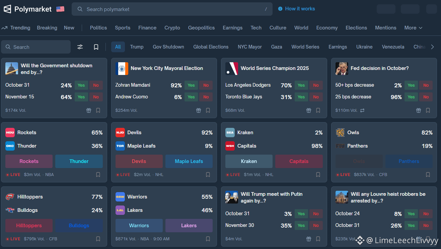
Task: Focus the markets Search filter field
Action: (36, 47)
